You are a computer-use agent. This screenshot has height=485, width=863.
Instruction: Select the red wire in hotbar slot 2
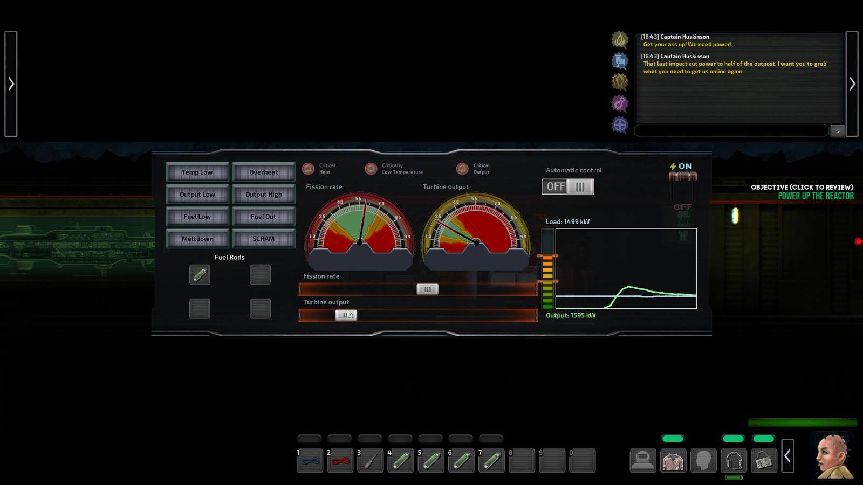(x=340, y=461)
